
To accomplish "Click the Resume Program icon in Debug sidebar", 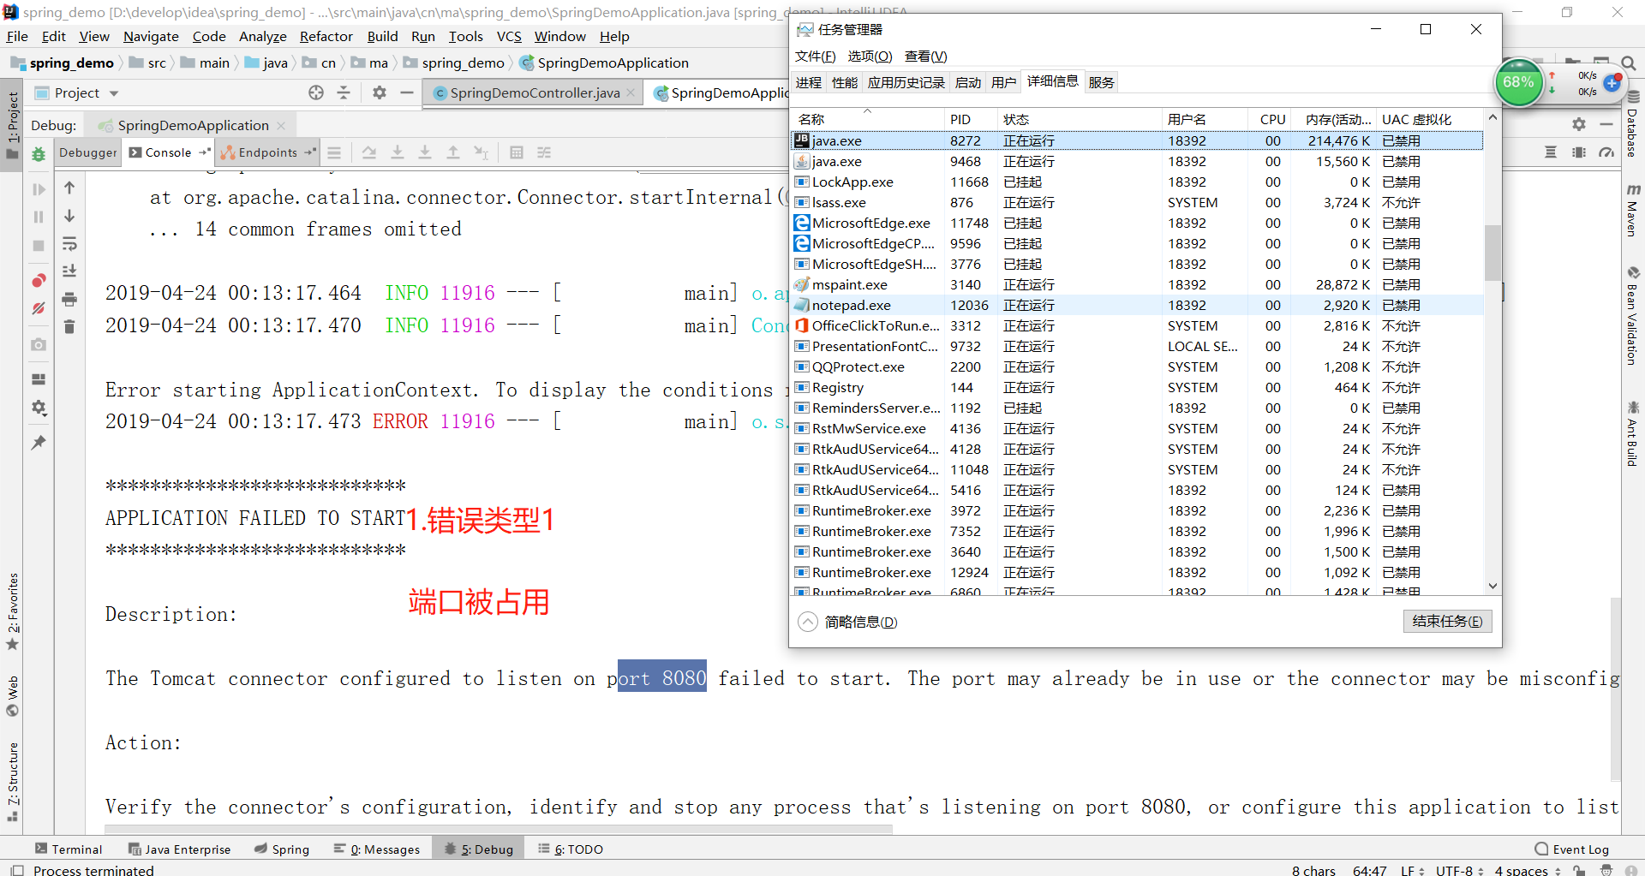I will 39,189.
